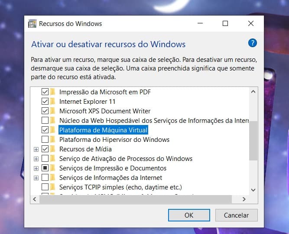
Task: Expand the Recursos de Mídia node
Action: coord(36,149)
